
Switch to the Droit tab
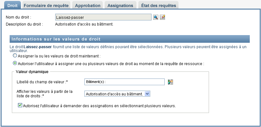coord(13,5)
